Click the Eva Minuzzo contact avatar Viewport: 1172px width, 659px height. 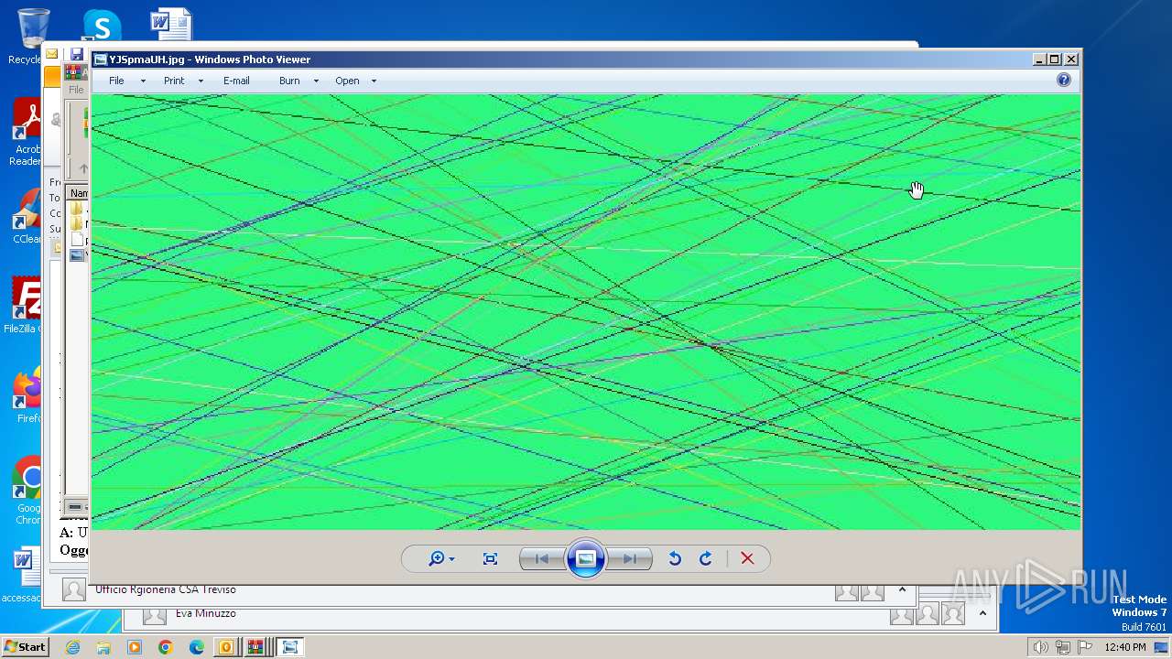click(155, 615)
